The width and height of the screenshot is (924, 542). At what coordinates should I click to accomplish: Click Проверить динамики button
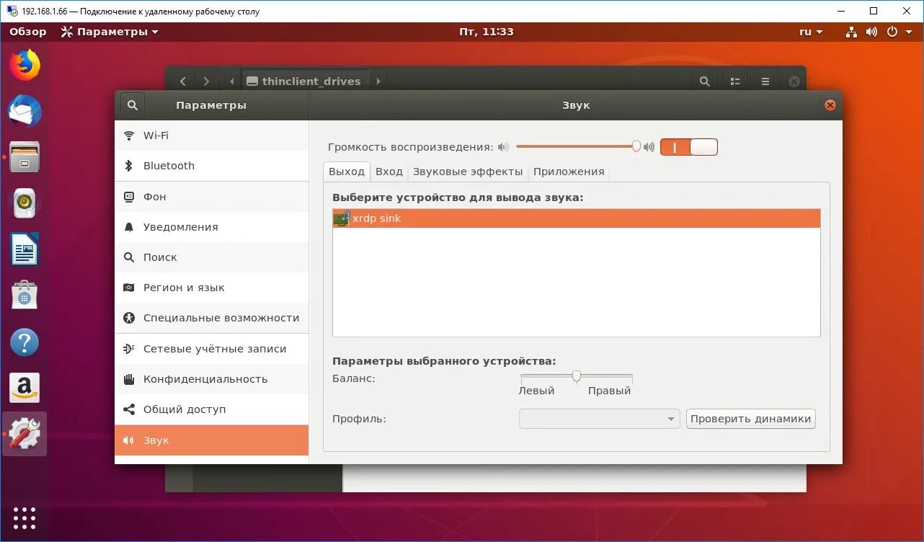point(750,419)
